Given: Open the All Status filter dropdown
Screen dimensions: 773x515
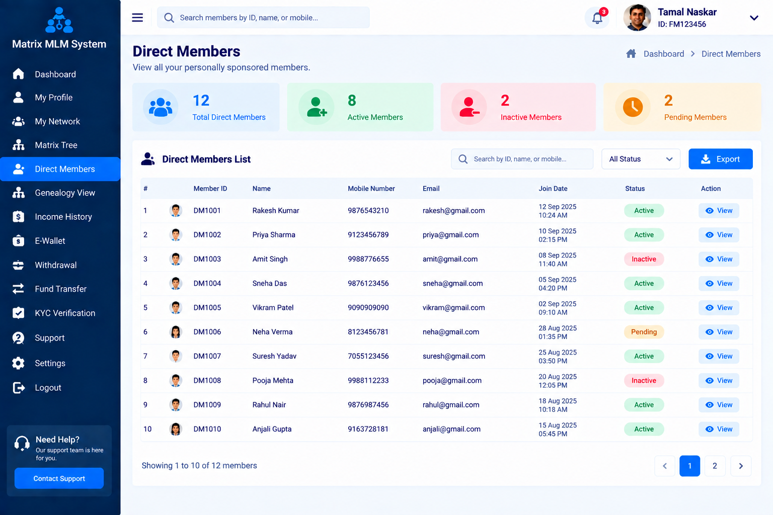Looking at the screenshot, I should [x=641, y=159].
